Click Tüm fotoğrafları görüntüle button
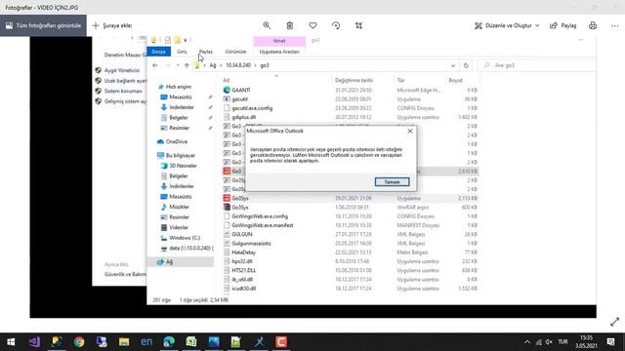The image size is (625, 351). click(x=43, y=25)
